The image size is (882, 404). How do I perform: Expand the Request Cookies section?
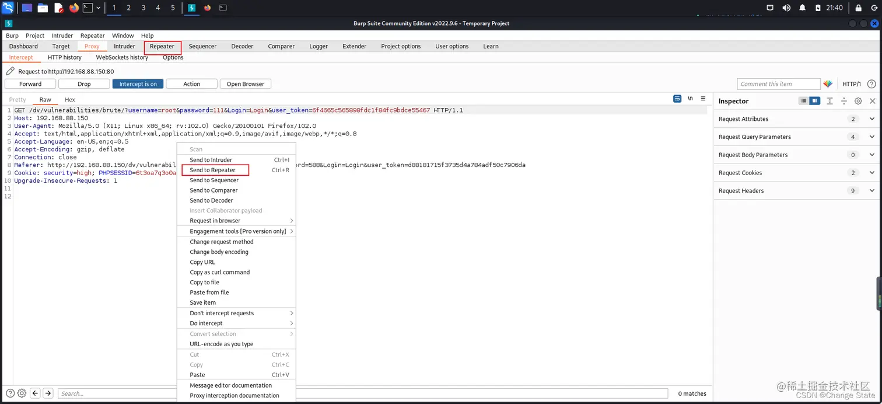(x=797, y=173)
